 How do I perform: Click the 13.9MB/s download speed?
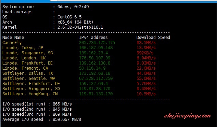point(146,48)
